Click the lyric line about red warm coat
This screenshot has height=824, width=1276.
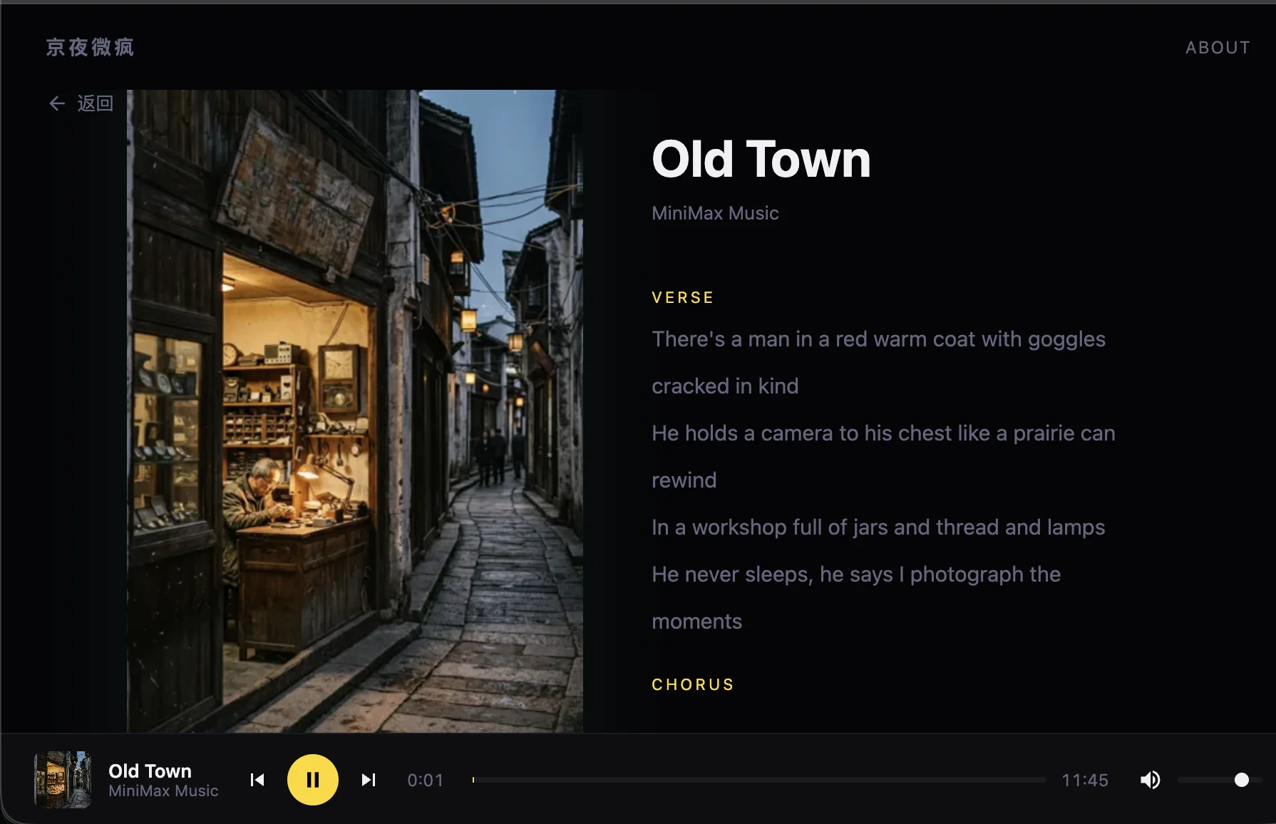coord(878,339)
